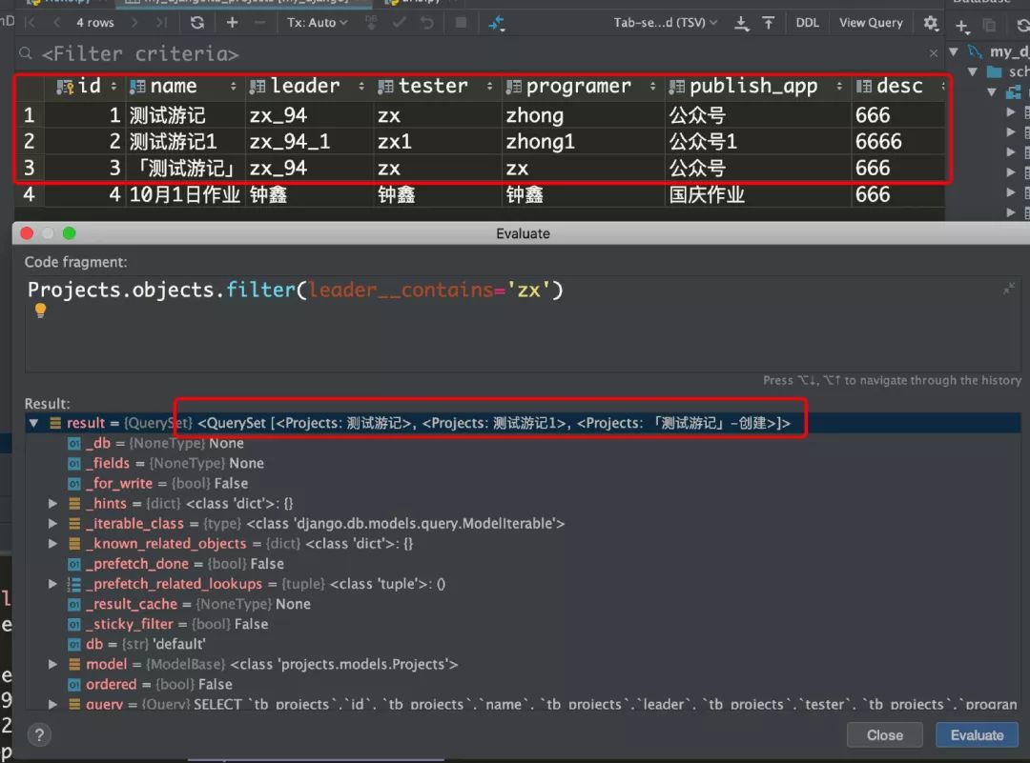Click the View Query button
Viewport: 1030px width, 763px height.
871,23
